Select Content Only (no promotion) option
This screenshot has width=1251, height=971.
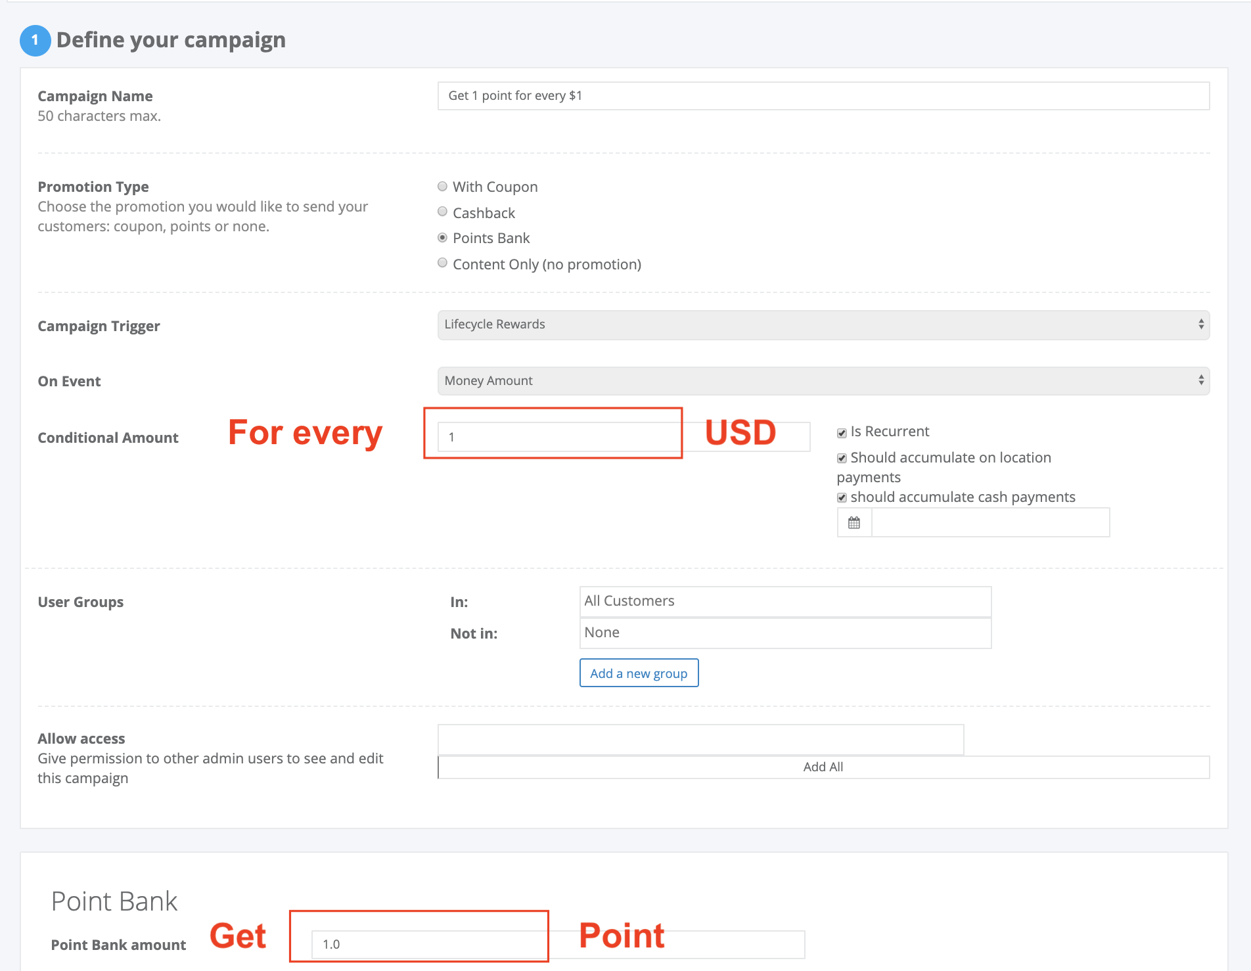(x=443, y=263)
